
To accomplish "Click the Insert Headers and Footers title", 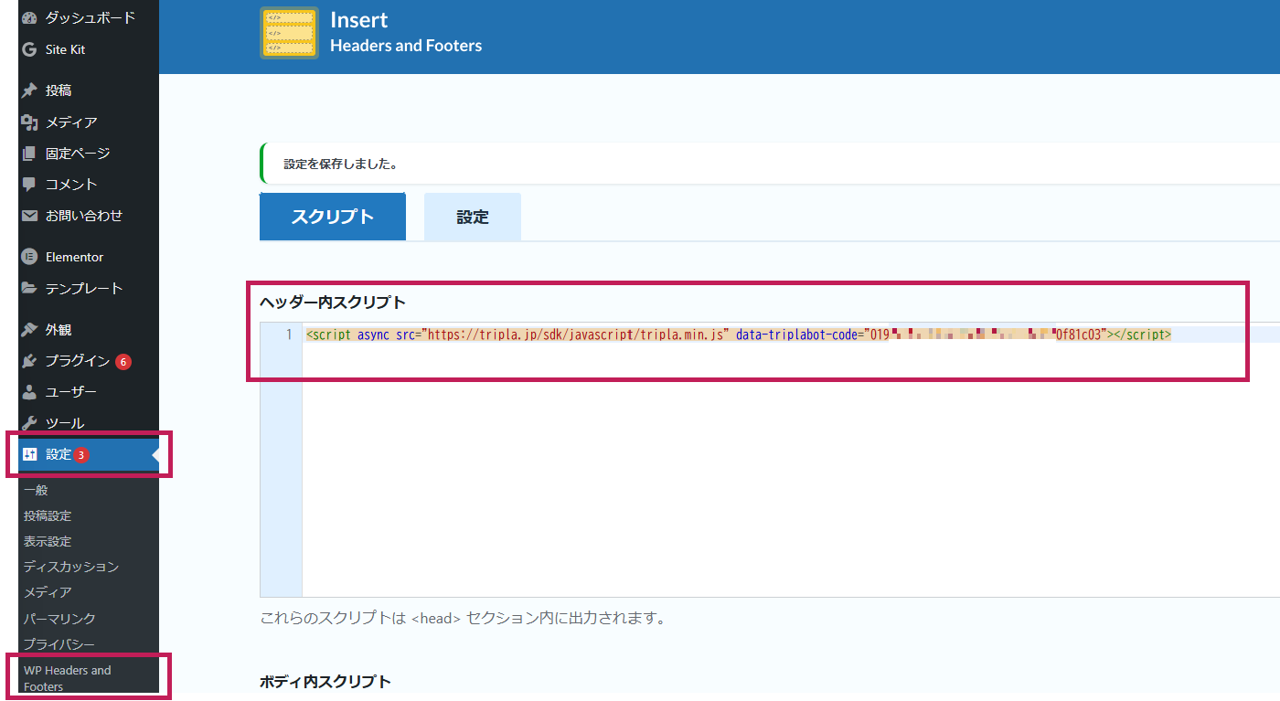I will click(406, 32).
